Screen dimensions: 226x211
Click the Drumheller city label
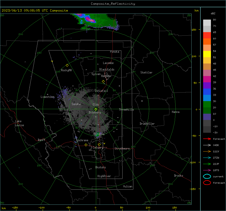[x=147, y=124]
